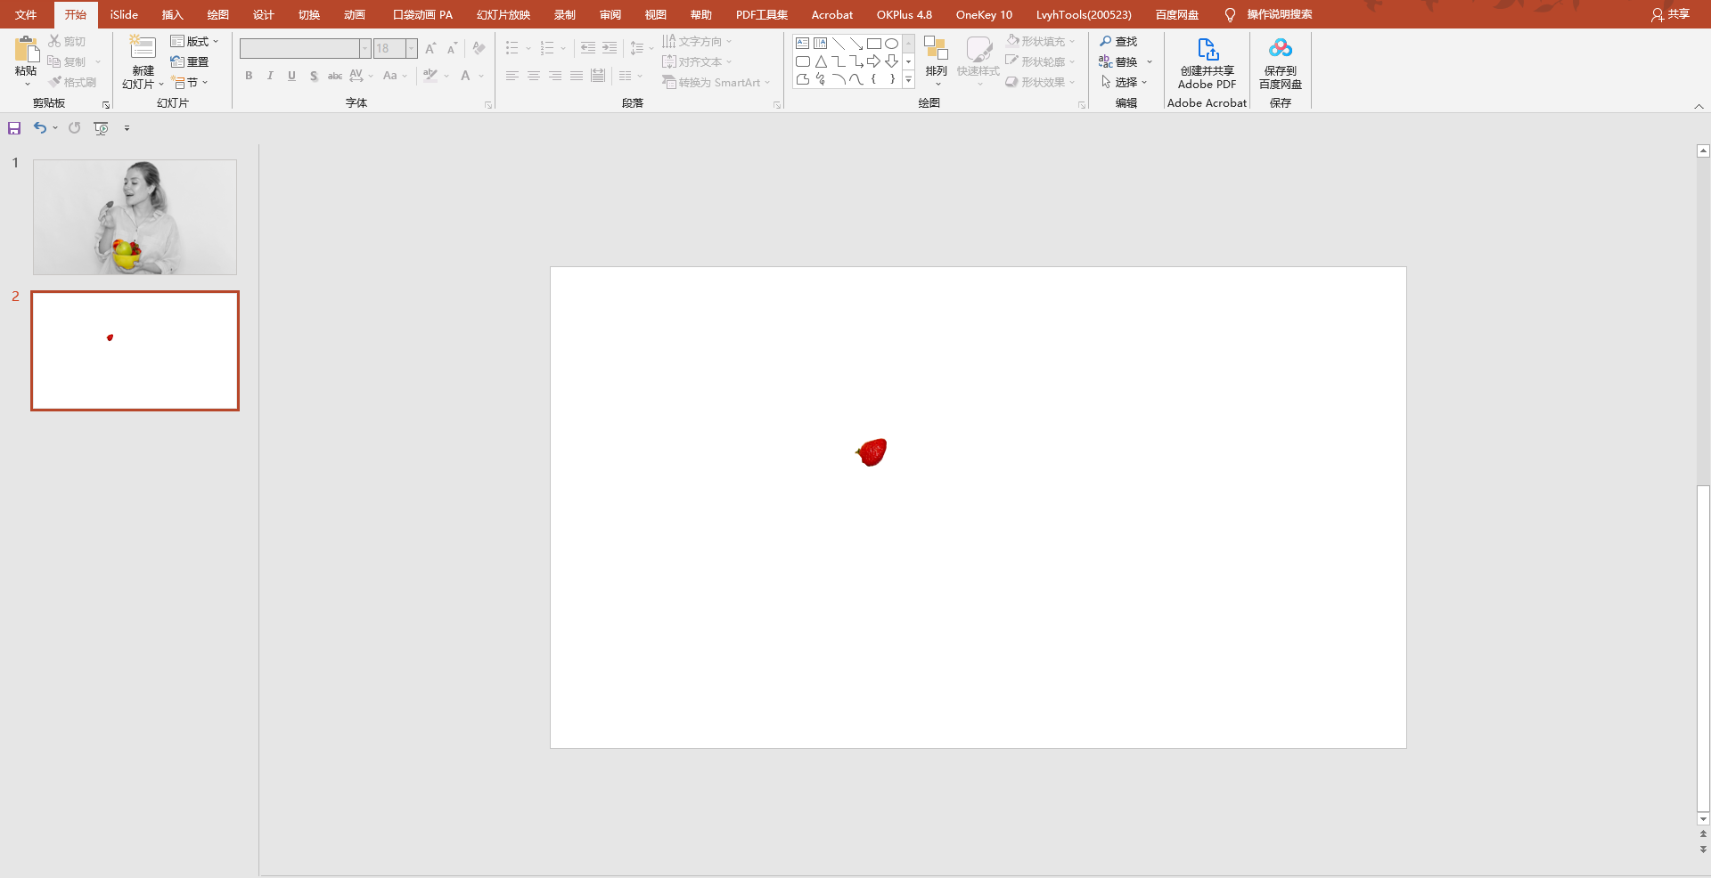
Task: Toggle text Shadow formatting
Action: 314,76
